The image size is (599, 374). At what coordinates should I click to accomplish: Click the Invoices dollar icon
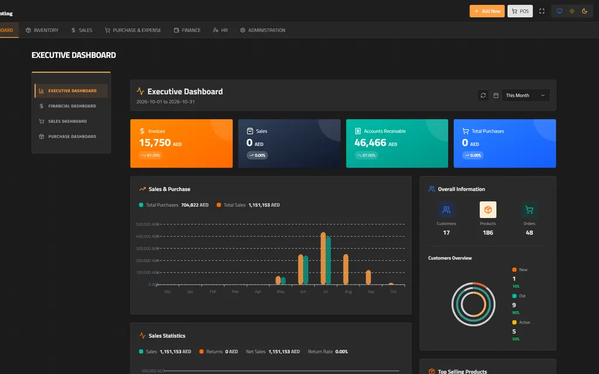pyautogui.click(x=142, y=131)
